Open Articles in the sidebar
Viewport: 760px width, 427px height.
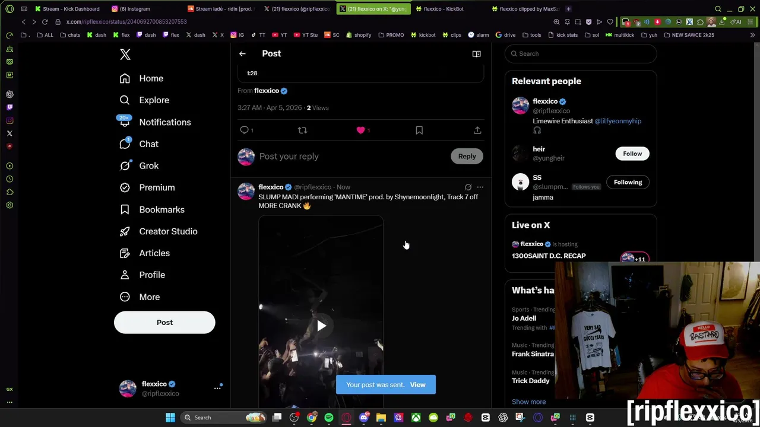tap(144, 253)
